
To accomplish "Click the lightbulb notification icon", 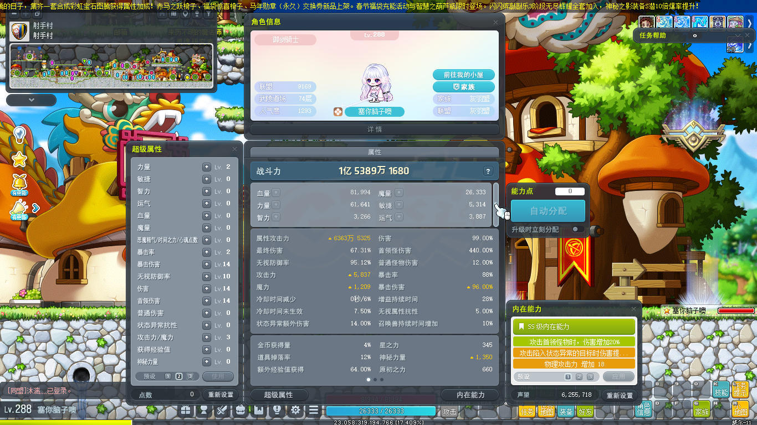I will [19, 134].
